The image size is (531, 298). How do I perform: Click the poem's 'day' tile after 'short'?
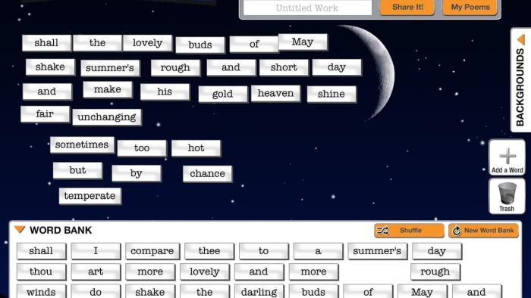tap(337, 67)
